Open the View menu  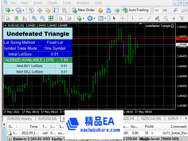coord(24,3)
